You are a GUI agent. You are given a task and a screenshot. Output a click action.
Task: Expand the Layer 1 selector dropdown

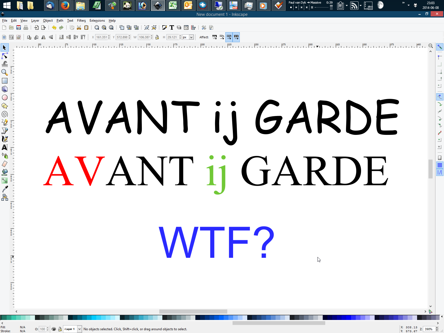[x=79, y=329]
